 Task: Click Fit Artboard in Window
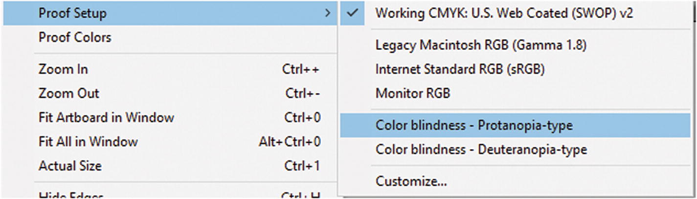tap(106, 118)
